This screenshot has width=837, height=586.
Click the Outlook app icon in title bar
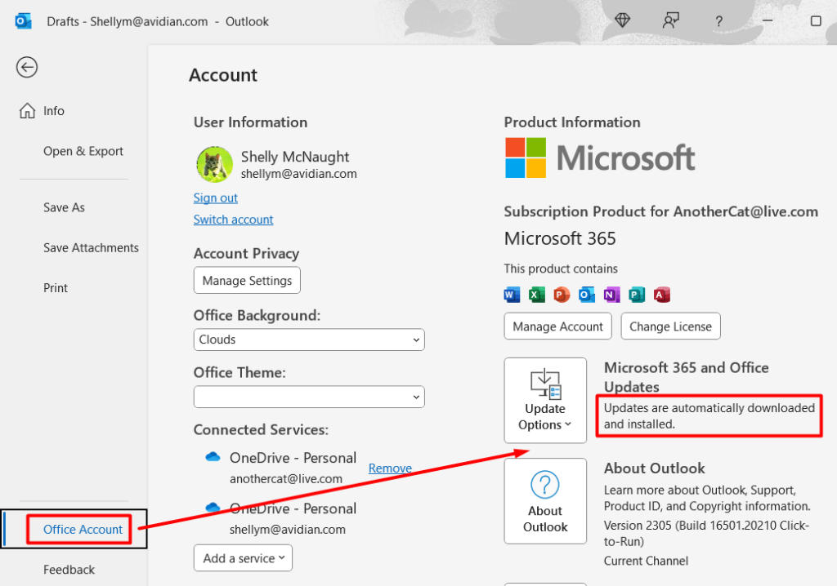click(23, 21)
